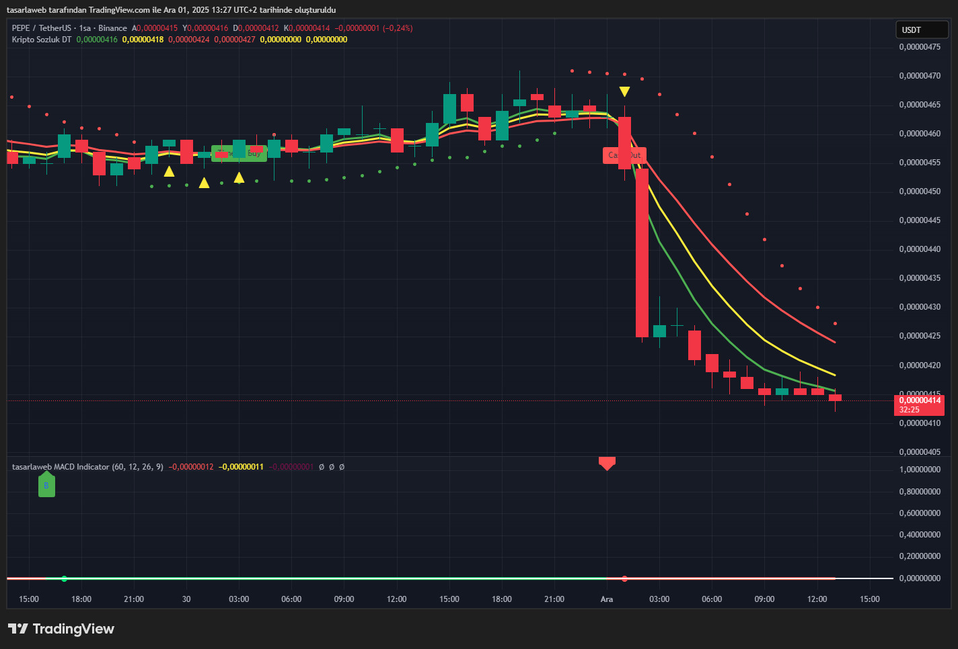Click the 0,00000470 price axis level
958x649 pixels.
pos(920,76)
